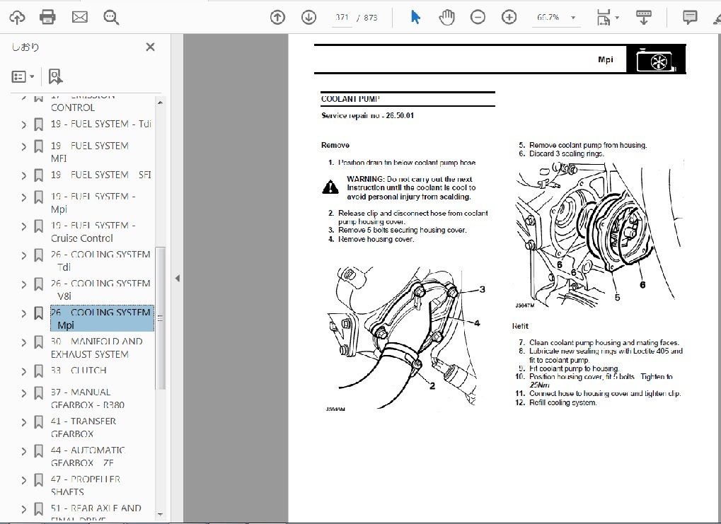Expand the 33 CLUTCH bookmark
The image size is (721, 524).
pyautogui.click(x=24, y=371)
